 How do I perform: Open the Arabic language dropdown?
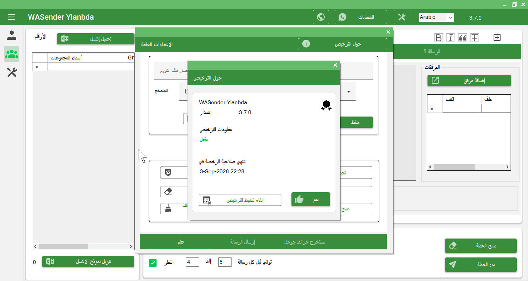[436, 17]
